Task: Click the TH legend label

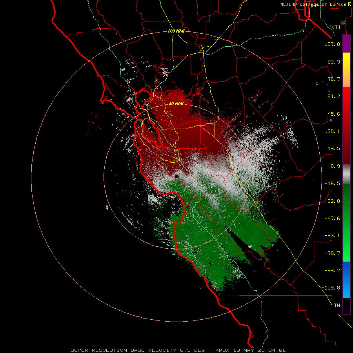Action: point(337,305)
